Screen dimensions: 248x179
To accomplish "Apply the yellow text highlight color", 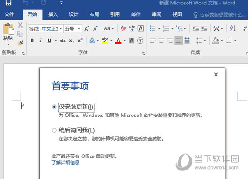I will (x=105, y=40).
